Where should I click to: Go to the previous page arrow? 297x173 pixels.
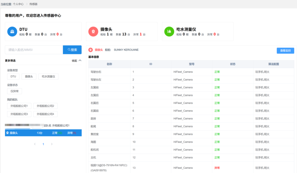35,144
